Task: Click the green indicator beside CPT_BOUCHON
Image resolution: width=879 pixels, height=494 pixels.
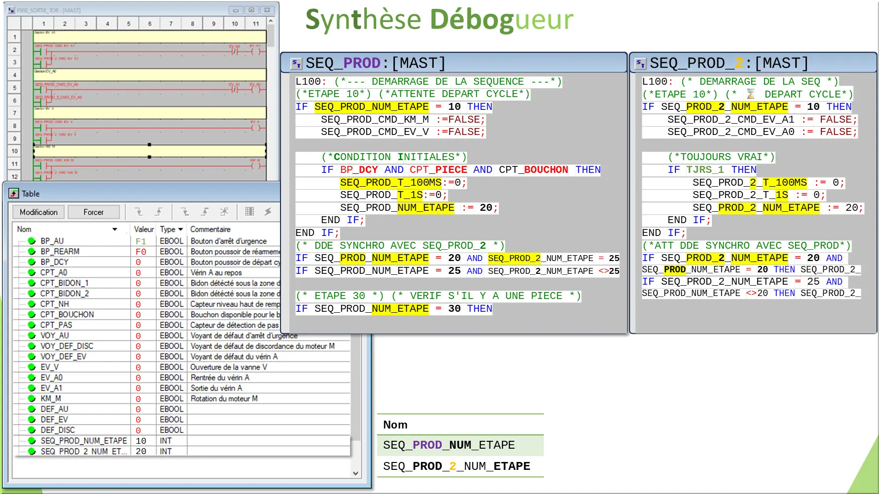Action: click(31, 314)
